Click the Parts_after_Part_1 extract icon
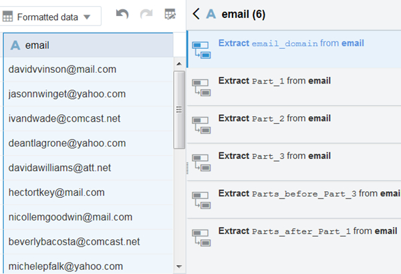This screenshot has width=401, height=274. click(x=201, y=236)
